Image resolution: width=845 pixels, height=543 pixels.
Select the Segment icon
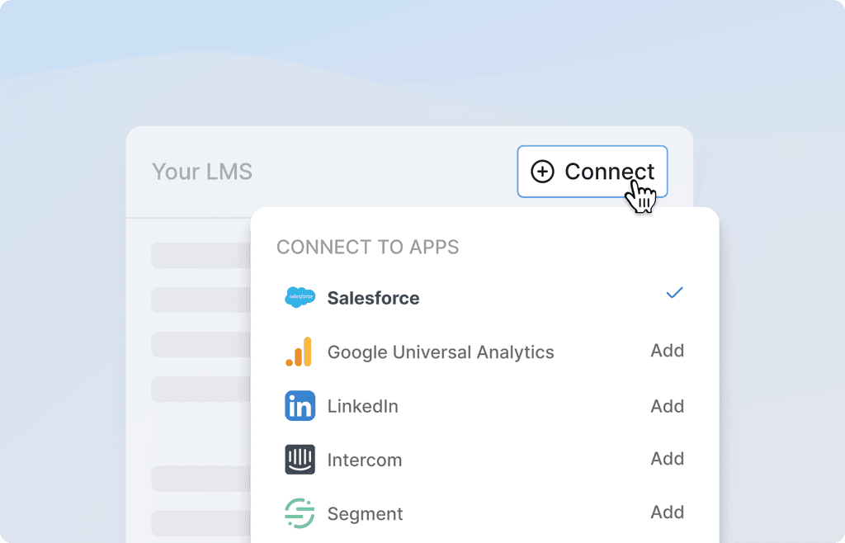(x=300, y=513)
